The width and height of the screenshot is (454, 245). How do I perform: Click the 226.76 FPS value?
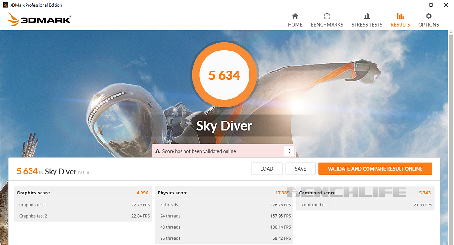pos(281,205)
